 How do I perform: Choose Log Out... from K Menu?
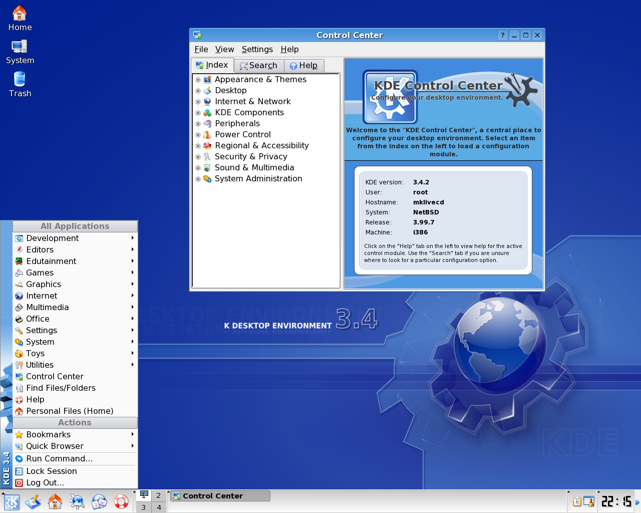[75, 482]
